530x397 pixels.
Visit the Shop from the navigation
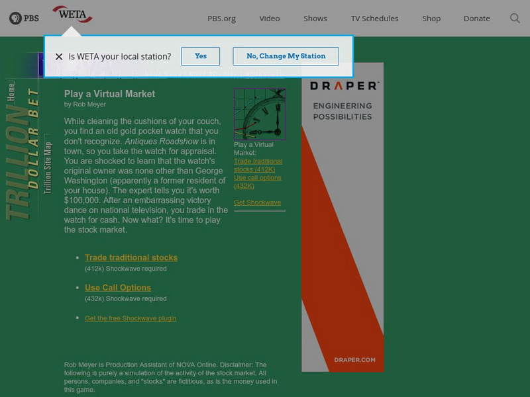coord(431,19)
